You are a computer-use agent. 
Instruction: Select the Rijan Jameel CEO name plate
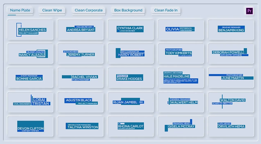coord(131,102)
